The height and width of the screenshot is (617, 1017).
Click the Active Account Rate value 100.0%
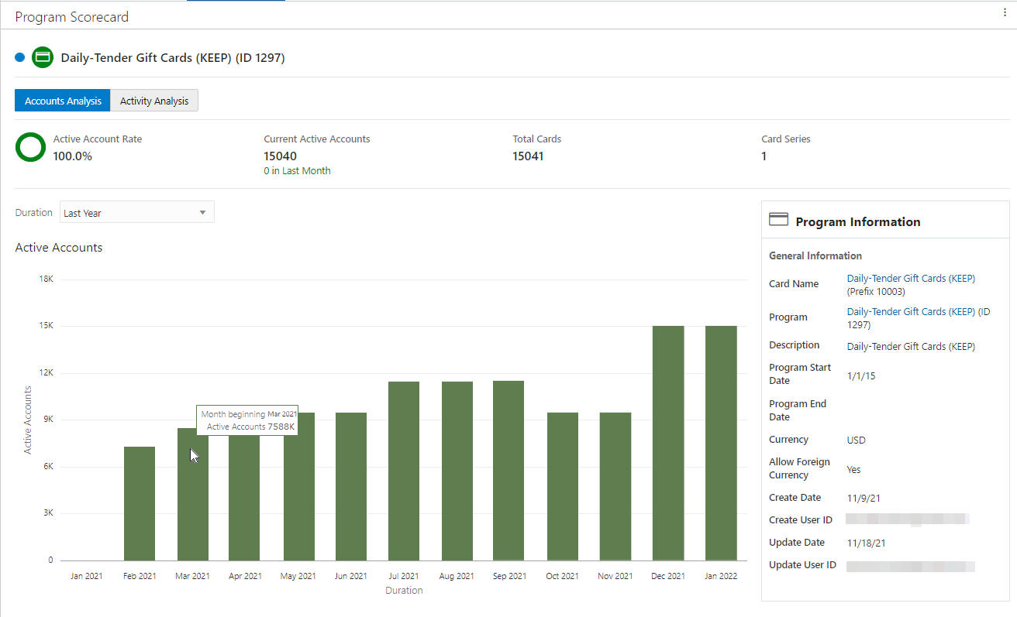pos(72,156)
